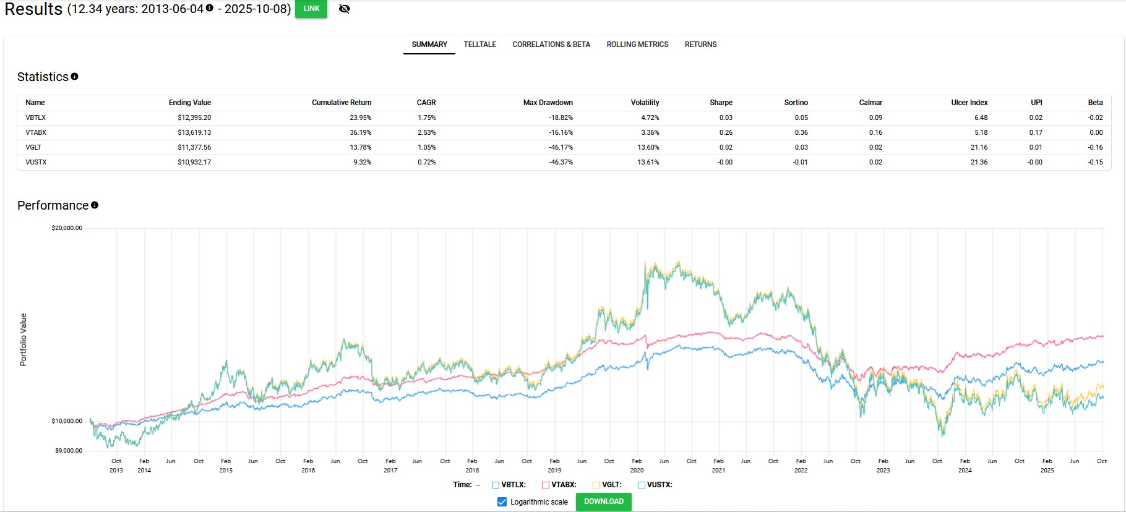The image size is (1126, 512).
Task: Click the Portfolio Value axis title
Action: (24, 339)
